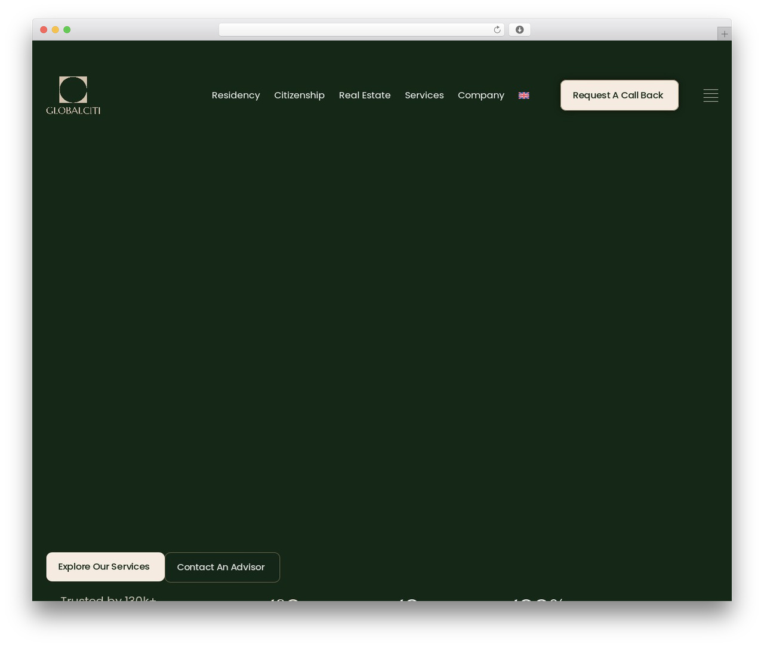Open the Company menu
This screenshot has height=647, width=764.
(x=481, y=95)
